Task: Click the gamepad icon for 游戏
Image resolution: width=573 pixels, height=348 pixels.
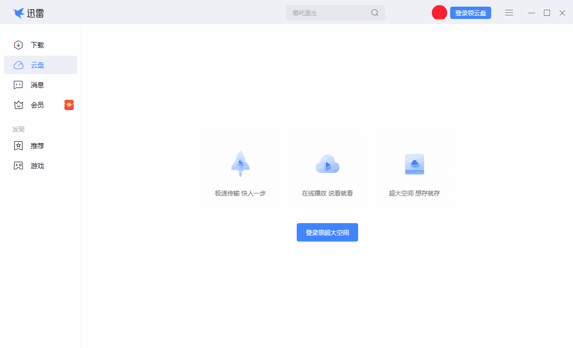Action: [18, 166]
